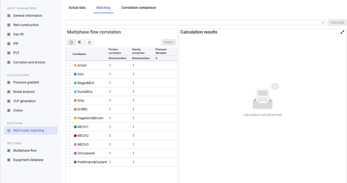Expand Calculation results panel to full screen
347x183 pixels.
coord(342,32)
